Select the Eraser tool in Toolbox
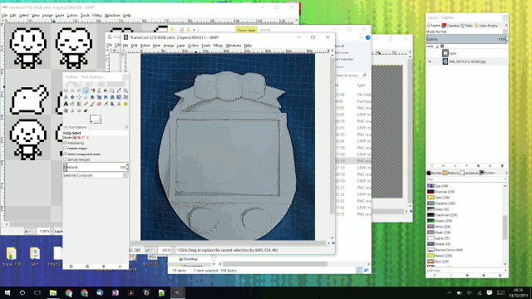This screenshot has height=299, width=532. click(x=99, y=104)
